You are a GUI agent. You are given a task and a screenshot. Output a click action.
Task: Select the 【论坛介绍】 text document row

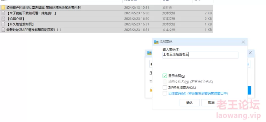click(106, 19)
